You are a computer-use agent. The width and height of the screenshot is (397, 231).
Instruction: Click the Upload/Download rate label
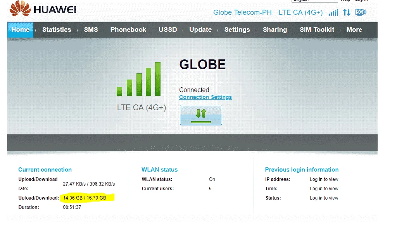(38, 184)
